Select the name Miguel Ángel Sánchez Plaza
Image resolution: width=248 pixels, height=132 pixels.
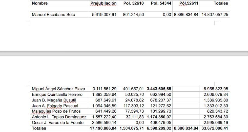pyautogui.click(x=58, y=89)
